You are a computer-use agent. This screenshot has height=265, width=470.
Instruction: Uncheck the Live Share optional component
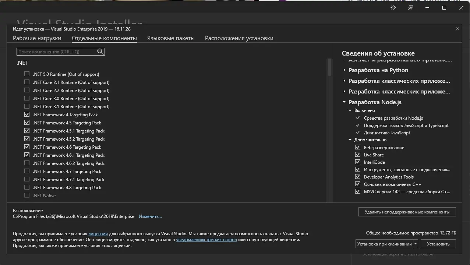click(x=358, y=155)
